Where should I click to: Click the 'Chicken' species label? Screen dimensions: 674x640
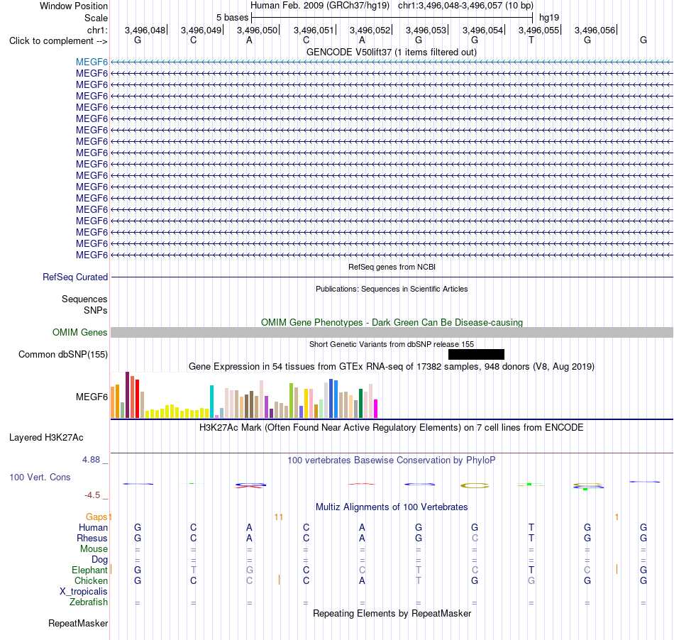click(x=91, y=580)
